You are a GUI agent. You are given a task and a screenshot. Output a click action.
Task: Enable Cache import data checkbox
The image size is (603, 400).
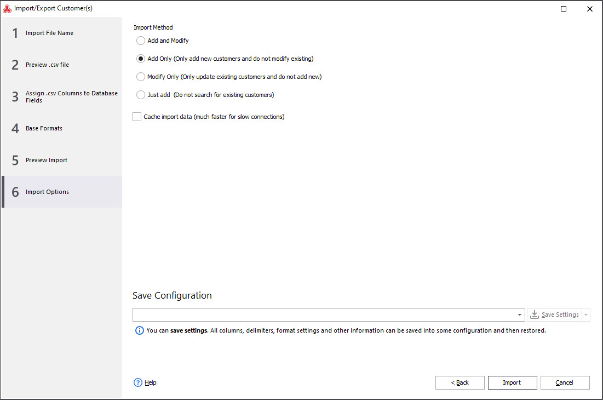pyautogui.click(x=137, y=117)
